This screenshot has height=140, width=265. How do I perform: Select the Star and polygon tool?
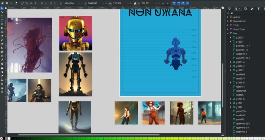click(x=2, y=24)
